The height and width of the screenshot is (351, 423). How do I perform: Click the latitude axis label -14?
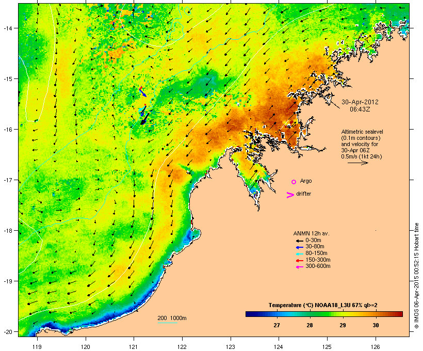(x=7, y=28)
